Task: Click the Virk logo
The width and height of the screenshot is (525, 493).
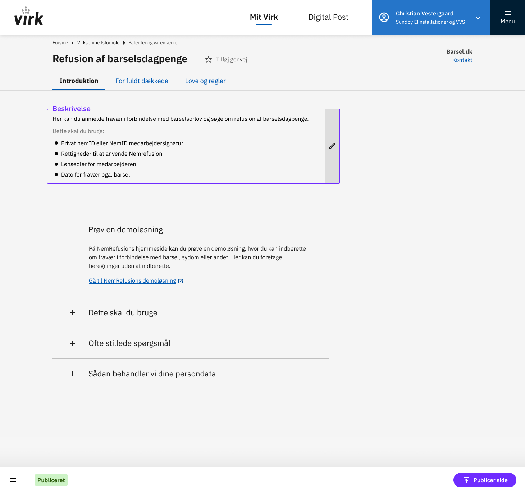Action: coord(29,17)
